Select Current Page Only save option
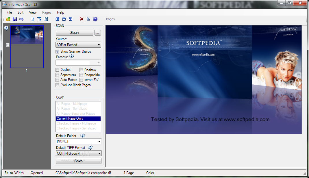This screenshot has height=178, width=309. pyautogui.click(x=78, y=118)
